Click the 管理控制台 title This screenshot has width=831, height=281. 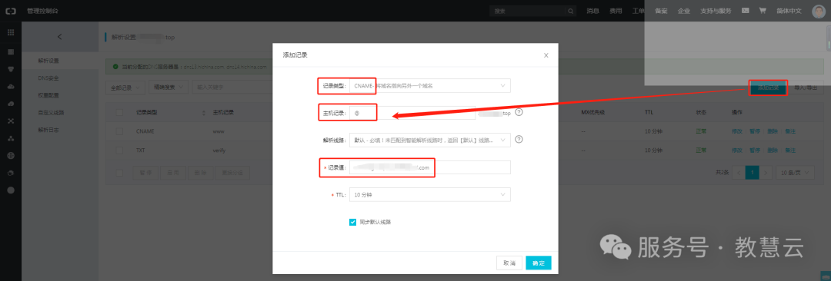pos(42,11)
